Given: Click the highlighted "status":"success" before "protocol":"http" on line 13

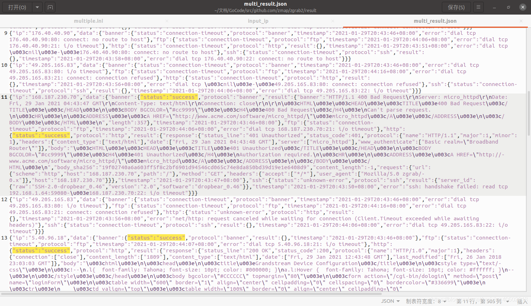Looking at the screenshot, I should click(x=41, y=251).
